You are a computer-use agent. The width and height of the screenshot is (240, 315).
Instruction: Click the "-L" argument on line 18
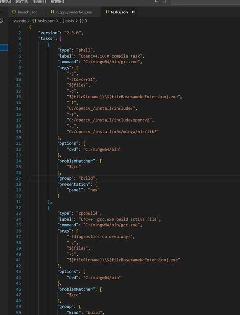click(72, 126)
